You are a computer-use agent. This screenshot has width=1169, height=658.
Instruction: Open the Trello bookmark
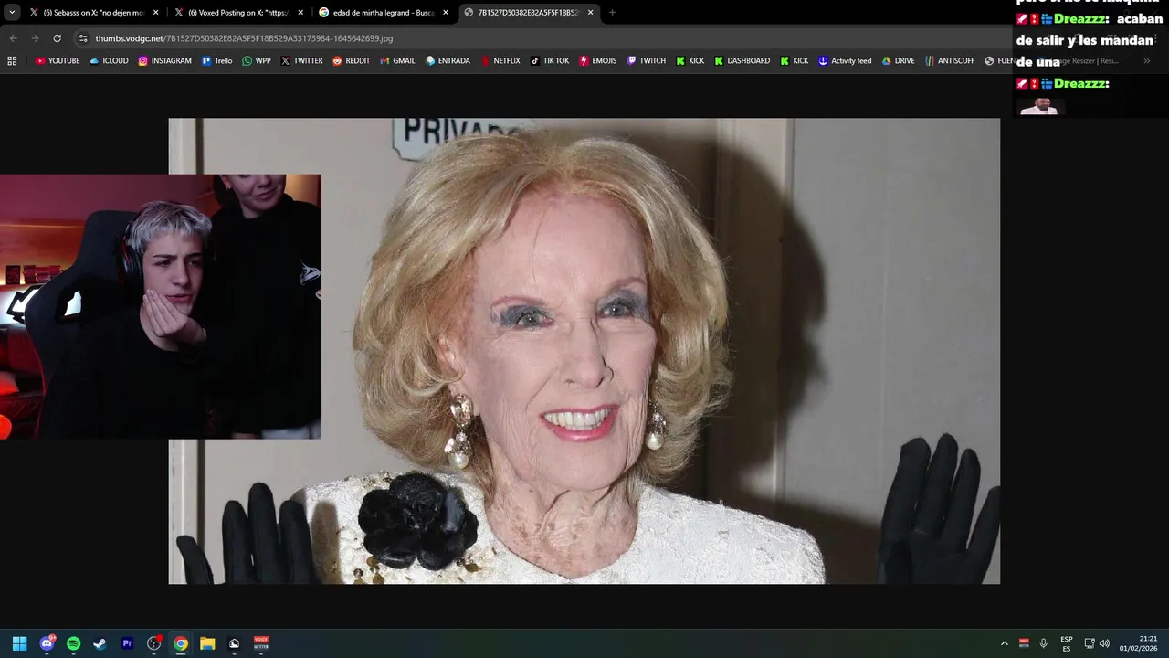[x=217, y=61]
